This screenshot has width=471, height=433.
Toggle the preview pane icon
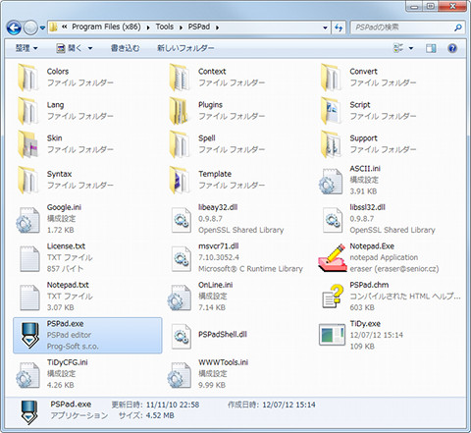(431, 48)
